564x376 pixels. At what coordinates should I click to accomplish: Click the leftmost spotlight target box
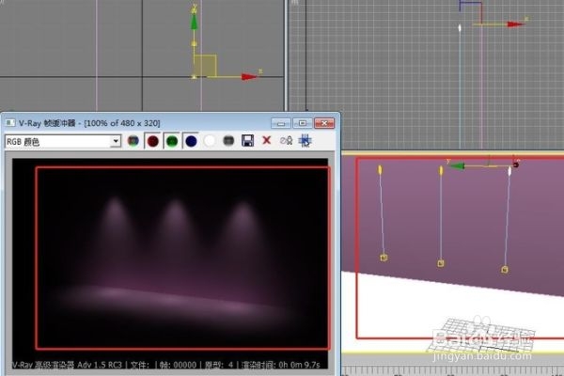(384, 258)
